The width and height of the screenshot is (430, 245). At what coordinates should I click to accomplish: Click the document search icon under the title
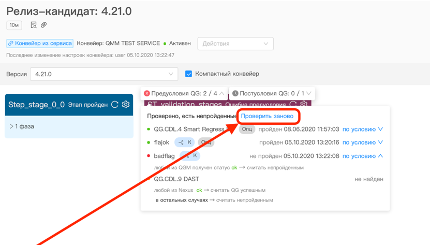click(34, 25)
